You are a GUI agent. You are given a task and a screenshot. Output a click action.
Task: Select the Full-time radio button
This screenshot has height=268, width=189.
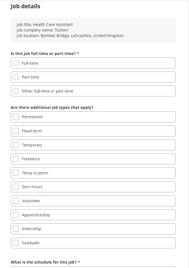[x=16, y=63]
